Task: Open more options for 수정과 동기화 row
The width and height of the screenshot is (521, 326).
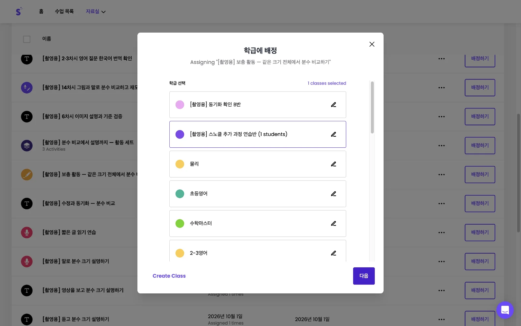Action: (x=442, y=204)
